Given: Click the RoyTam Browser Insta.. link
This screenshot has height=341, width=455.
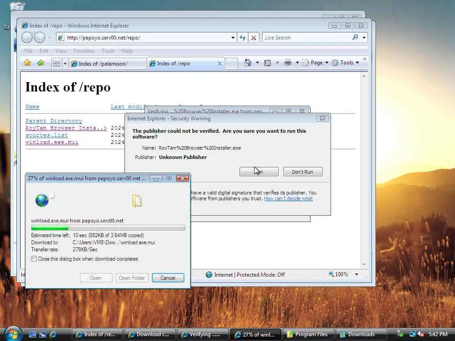Looking at the screenshot, I should [66, 128].
